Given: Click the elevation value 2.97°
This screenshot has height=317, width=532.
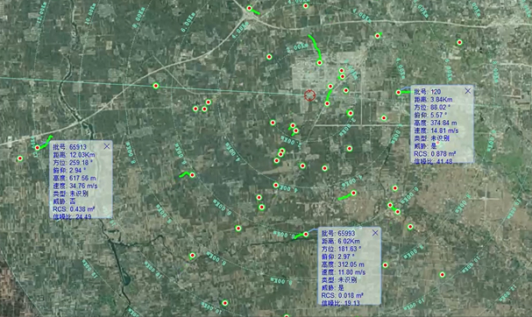Looking at the screenshot, I should tap(346, 257).
